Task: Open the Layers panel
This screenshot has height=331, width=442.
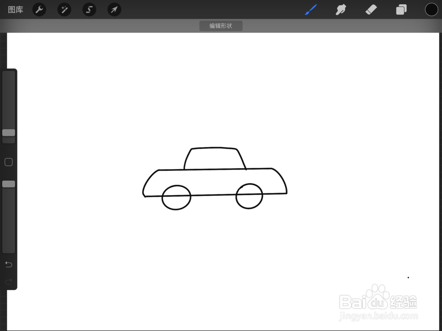Action: pyautogui.click(x=401, y=10)
